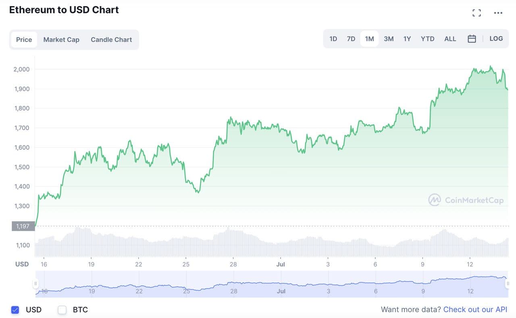The height and width of the screenshot is (318, 516).
Task: Select the YTD time range
Action: point(427,39)
